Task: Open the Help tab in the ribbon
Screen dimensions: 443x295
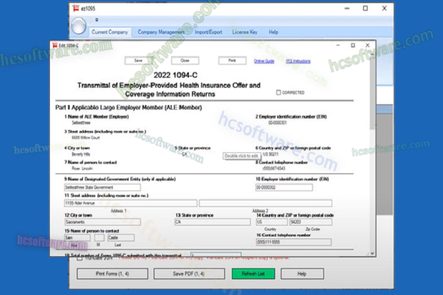Action: click(x=273, y=32)
